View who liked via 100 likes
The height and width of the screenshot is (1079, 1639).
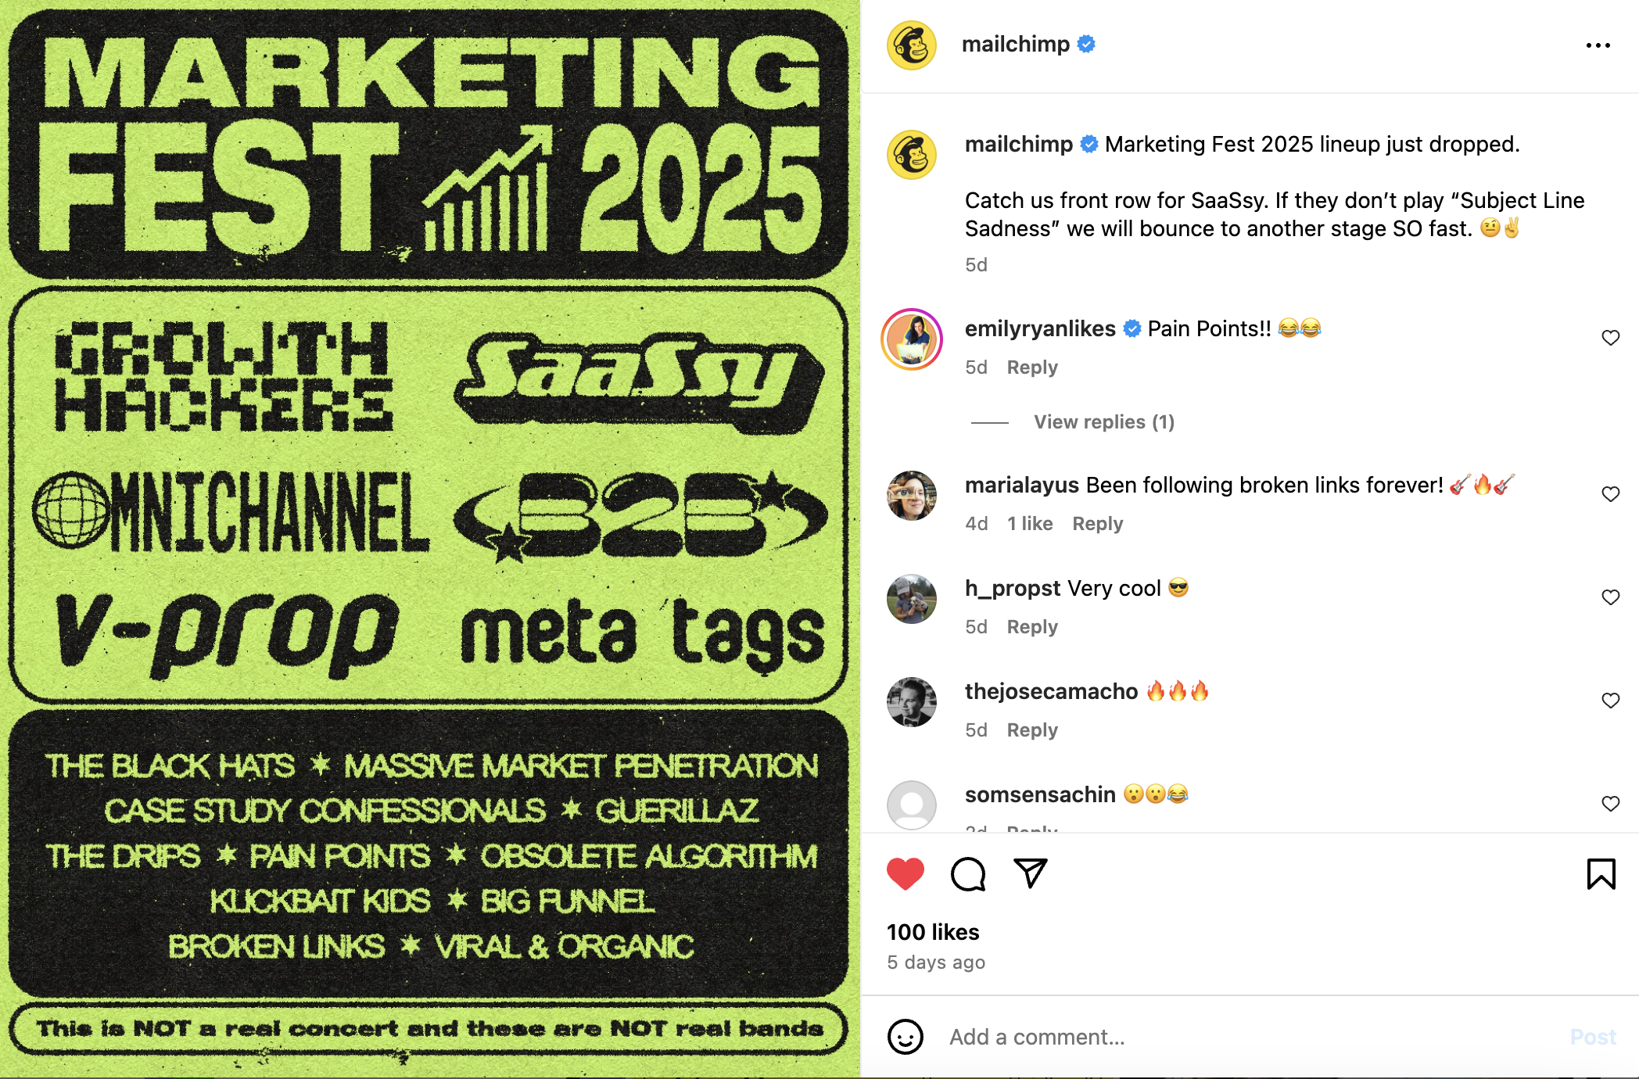click(x=933, y=932)
